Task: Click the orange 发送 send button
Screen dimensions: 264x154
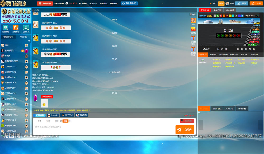Action: point(185,129)
